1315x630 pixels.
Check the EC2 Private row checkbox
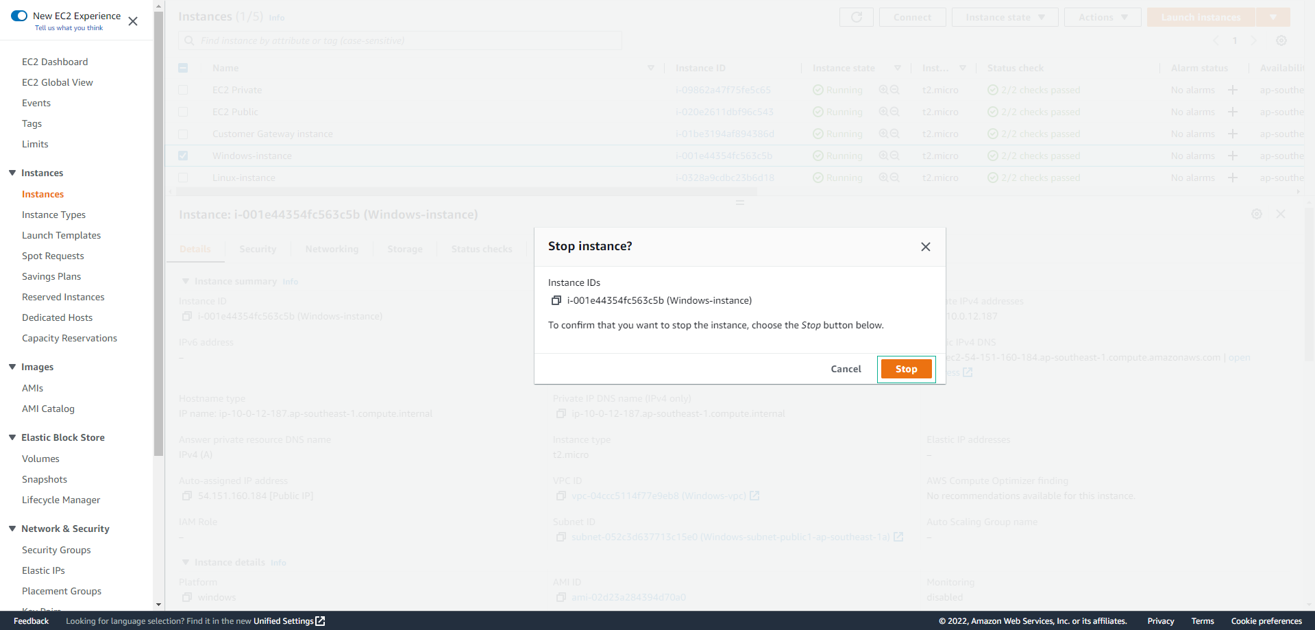(183, 90)
